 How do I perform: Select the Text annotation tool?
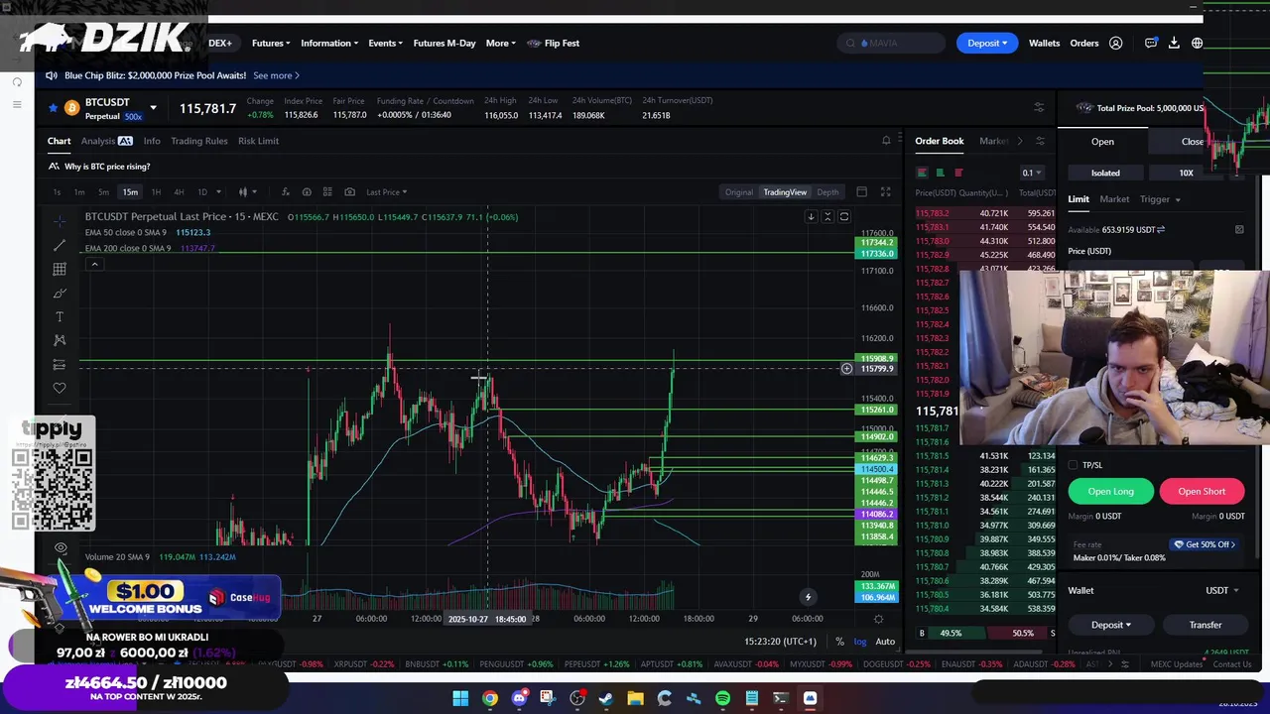60,316
